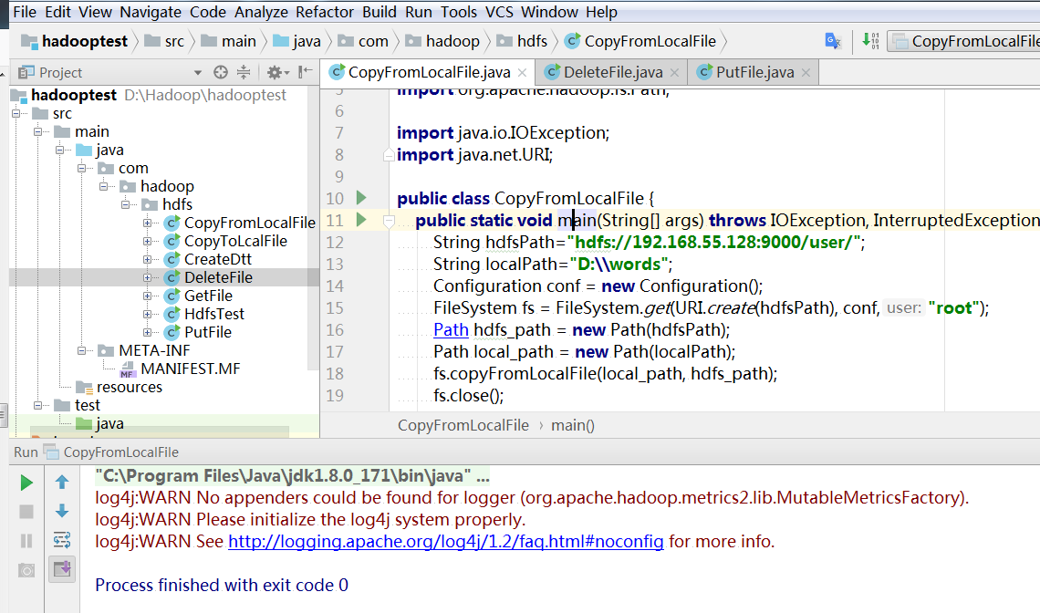Viewport: 1040px width, 613px height.
Task: Rerun CopyFromLocalFile with green play icon
Action: [x=26, y=483]
